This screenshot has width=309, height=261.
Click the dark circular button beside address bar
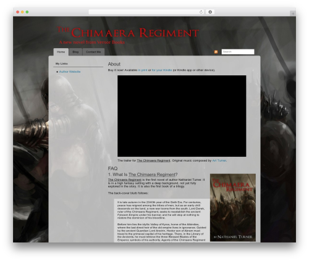click(210, 12)
